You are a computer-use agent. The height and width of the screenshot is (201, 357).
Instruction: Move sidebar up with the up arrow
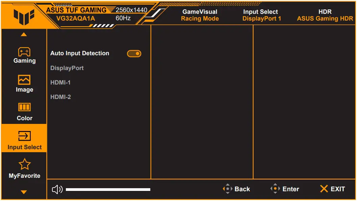[24, 34]
